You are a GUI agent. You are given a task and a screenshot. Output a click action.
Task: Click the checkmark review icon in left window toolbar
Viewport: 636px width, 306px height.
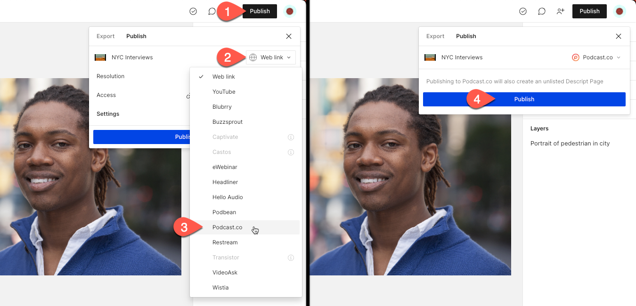click(x=193, y=11)
